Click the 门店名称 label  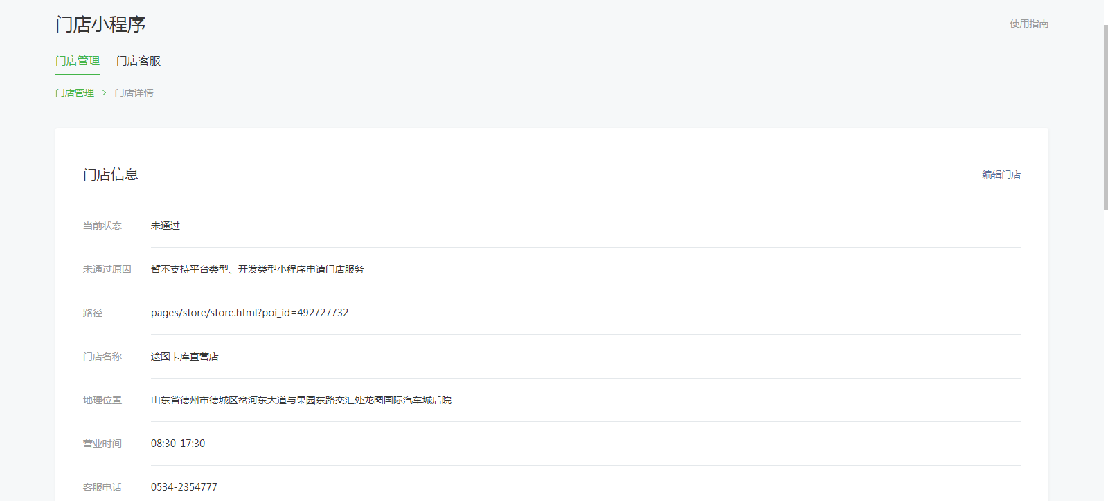pyautogui.click(x=102, y=356)
